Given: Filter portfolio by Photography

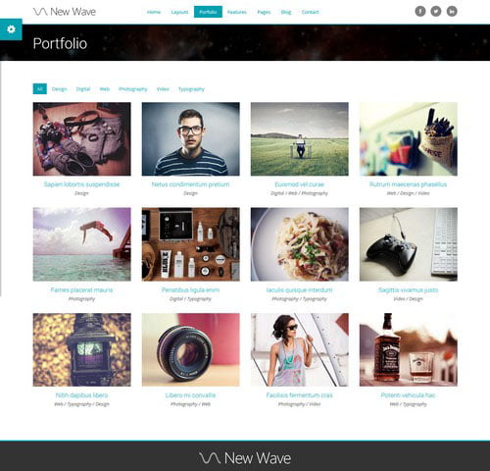Looking at the screenshot, I should pyautogui.click(x=133, y=89).
